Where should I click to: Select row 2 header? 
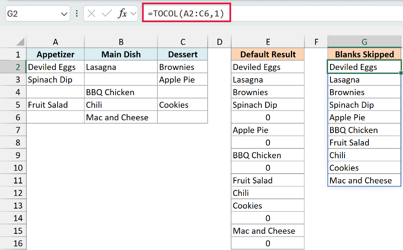(13, 67)
